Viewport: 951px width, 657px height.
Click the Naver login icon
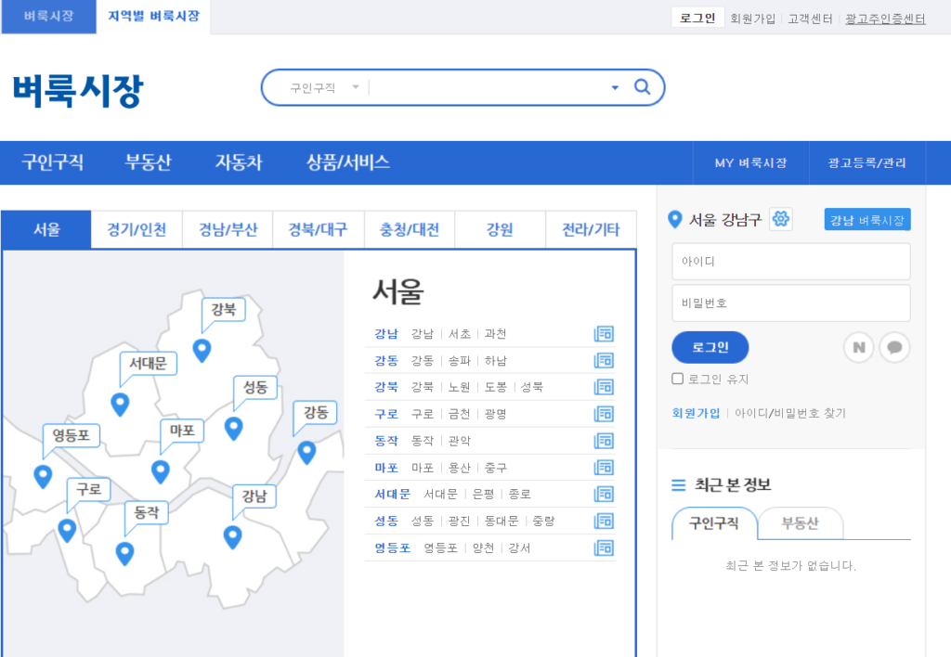pyautogui.click(x=859, y=347)
